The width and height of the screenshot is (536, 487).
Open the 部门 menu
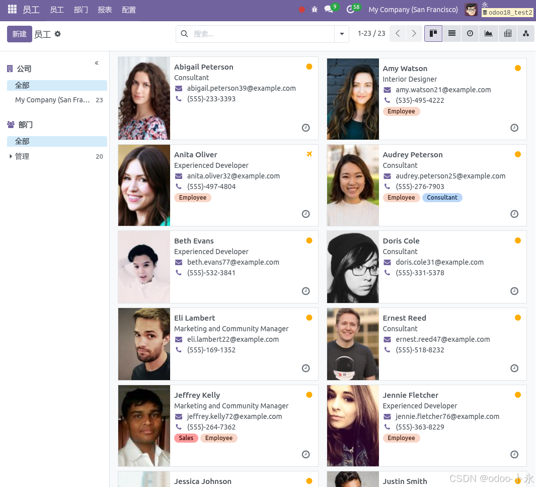click(81, 10)
